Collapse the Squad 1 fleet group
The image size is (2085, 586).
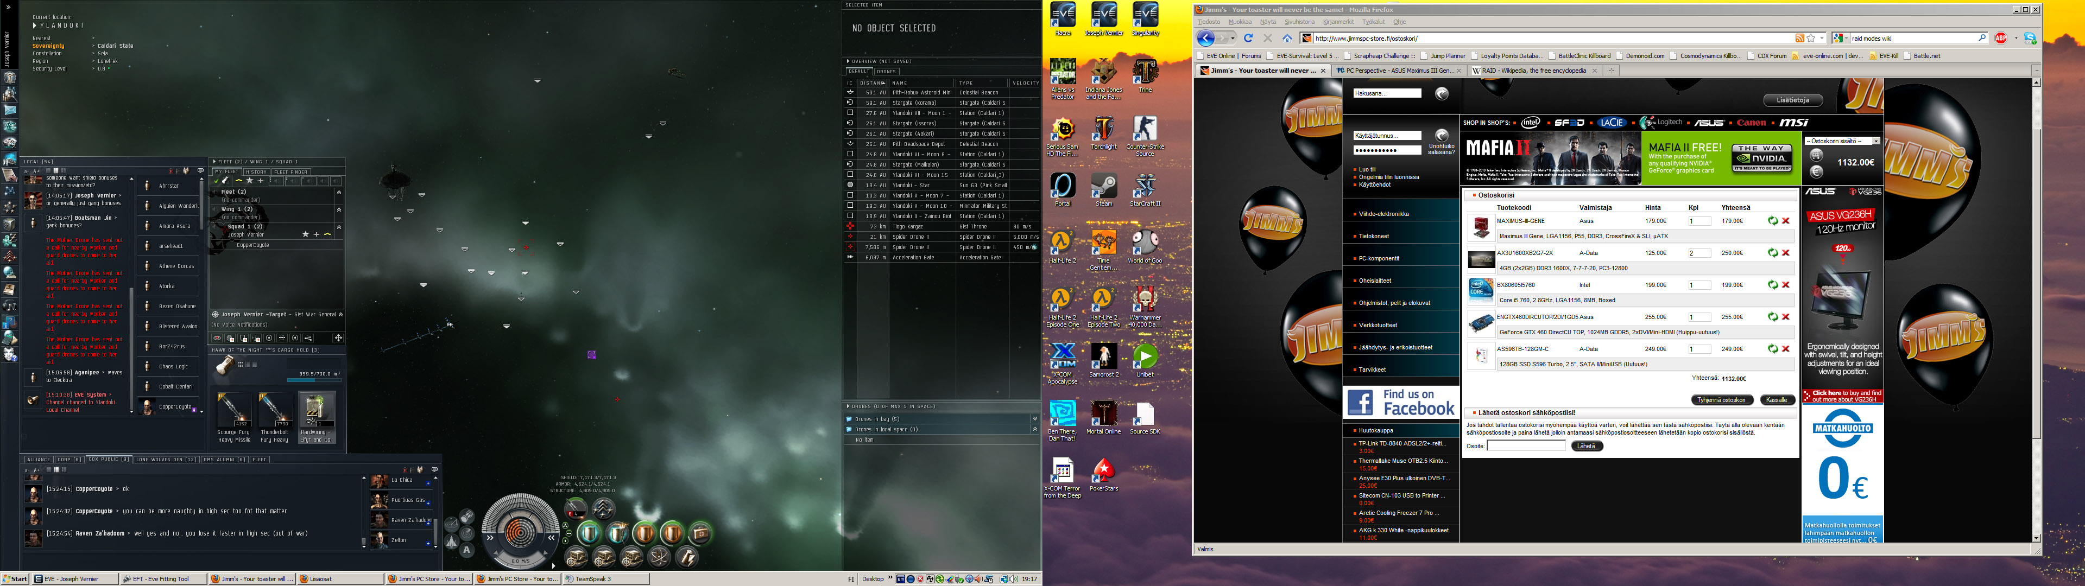pyautogui.click(x=339, y=227)
